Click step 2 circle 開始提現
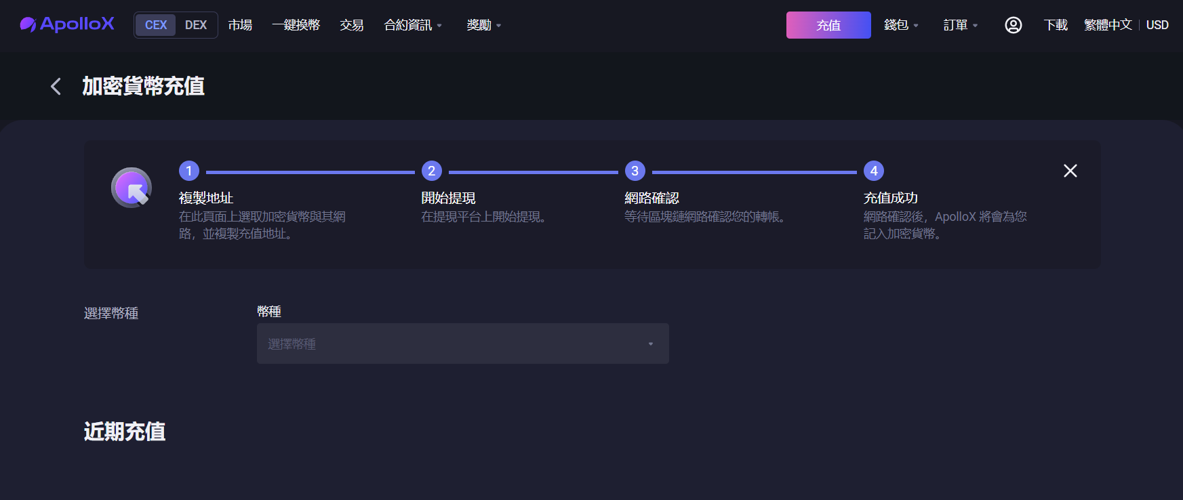The height and width of the screenshot is (500, 1183). point(432,171)
